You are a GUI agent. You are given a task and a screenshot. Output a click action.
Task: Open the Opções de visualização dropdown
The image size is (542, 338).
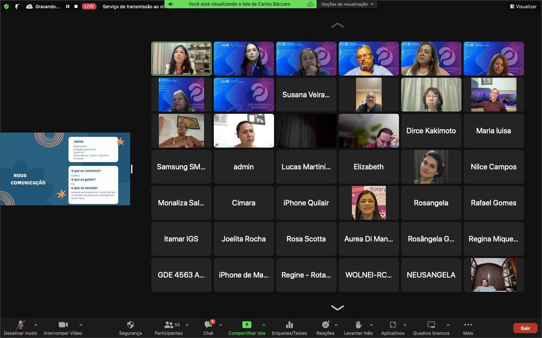(347, 4)
